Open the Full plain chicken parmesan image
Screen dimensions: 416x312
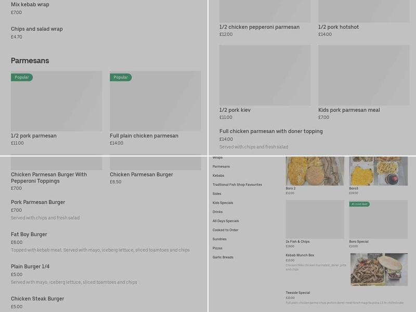click(155, 101)
